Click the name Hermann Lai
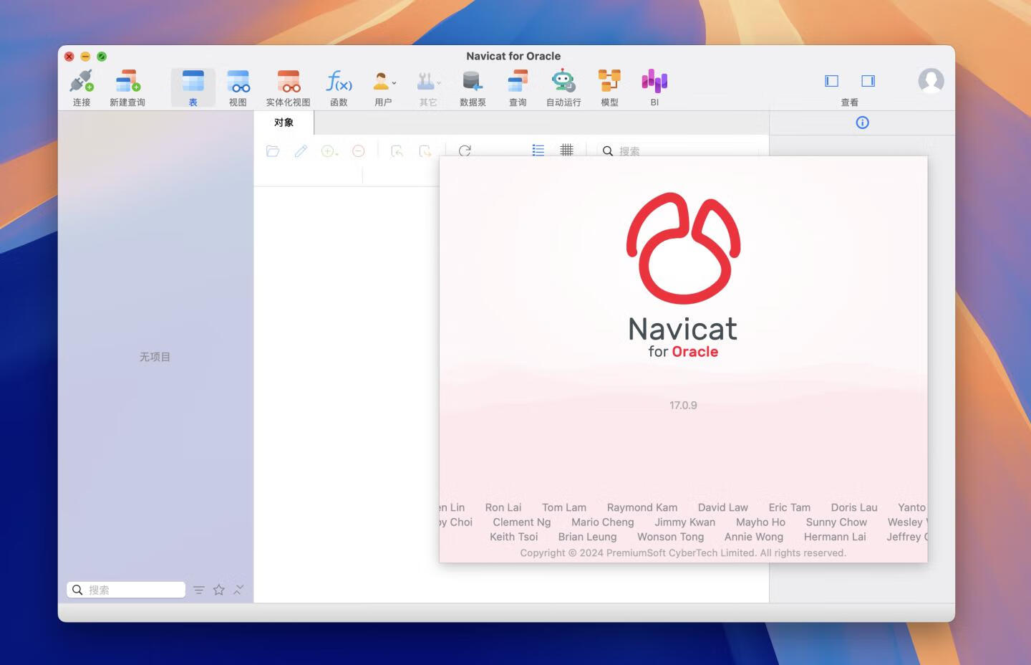This screenshot has height=665, width=1031. pos(835,537)
